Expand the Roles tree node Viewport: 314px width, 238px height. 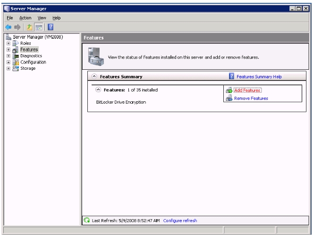tap(8, 43)
